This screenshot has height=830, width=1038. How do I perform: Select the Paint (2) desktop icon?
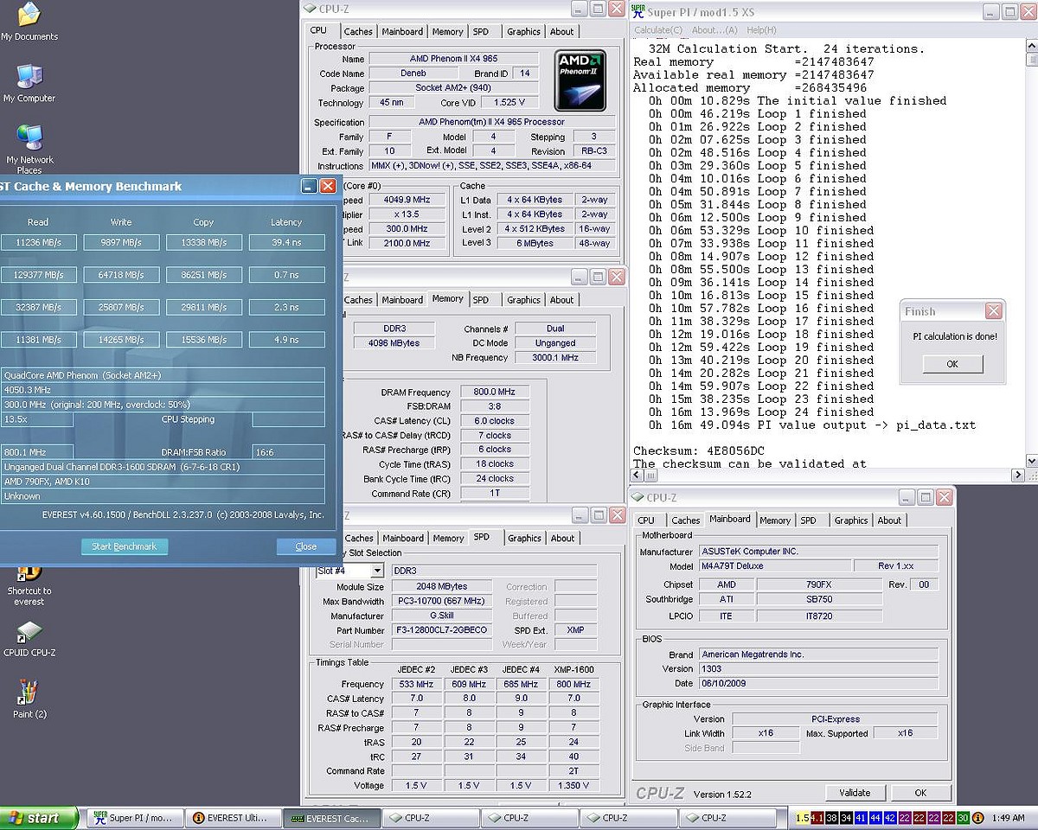[29, 699]
